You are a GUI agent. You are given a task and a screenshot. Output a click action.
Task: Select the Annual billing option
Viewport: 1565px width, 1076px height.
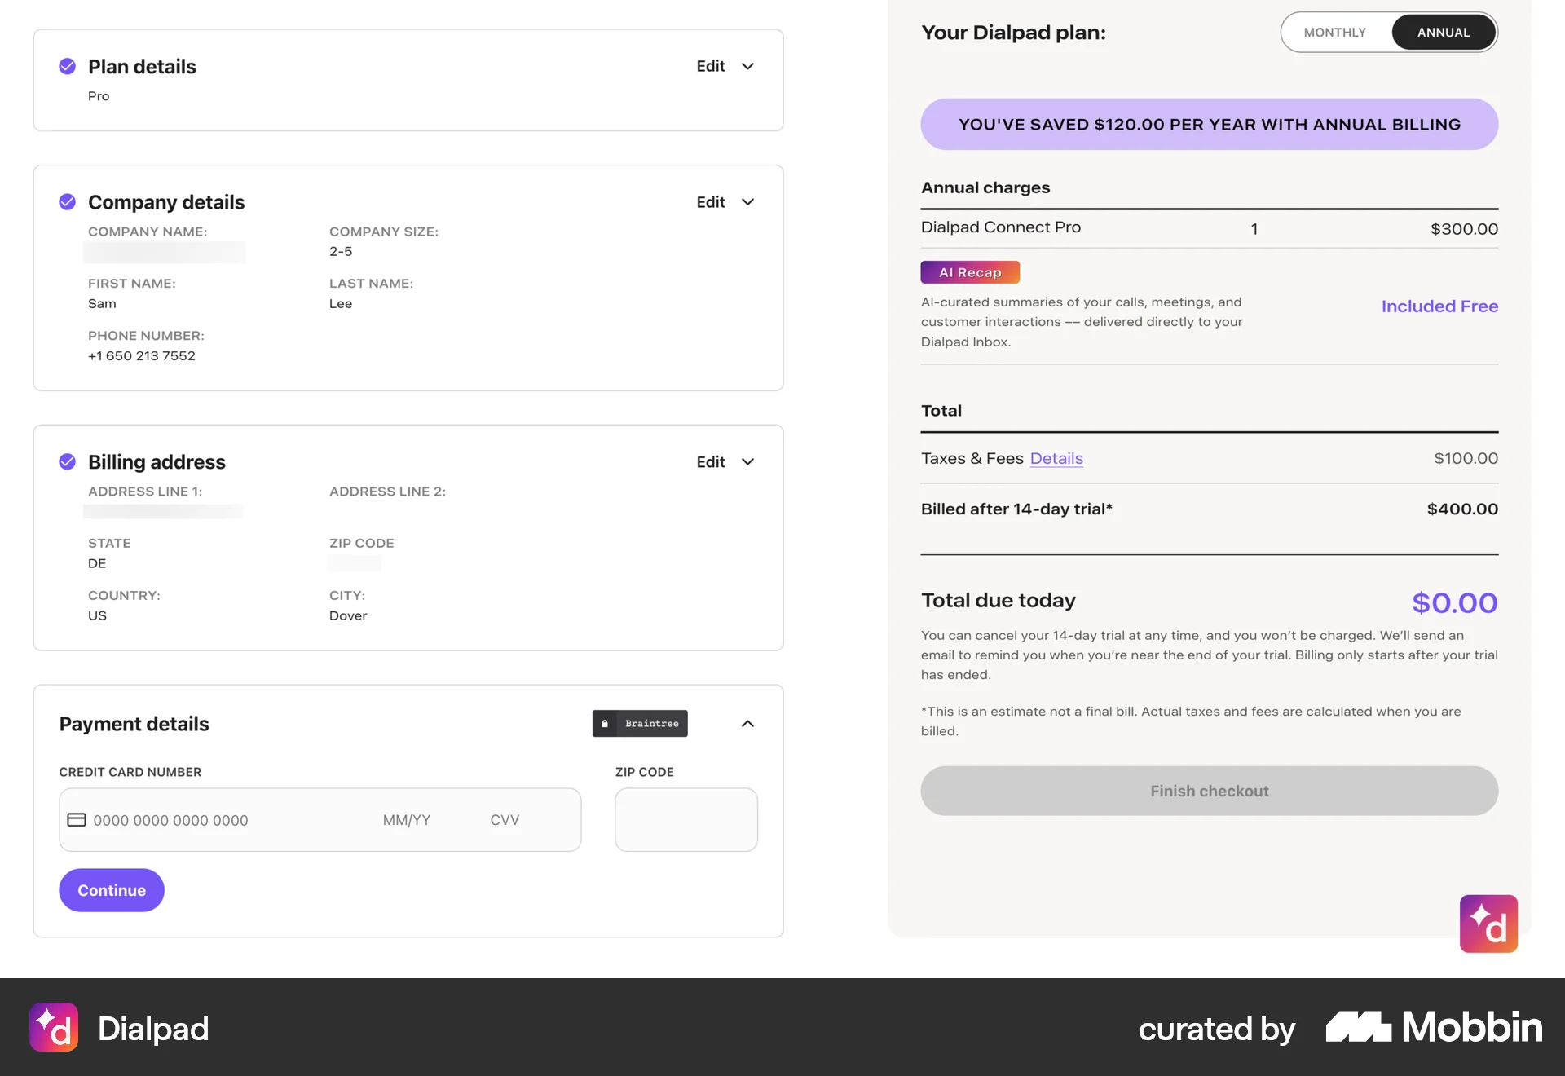click(x=1444, y=32)
